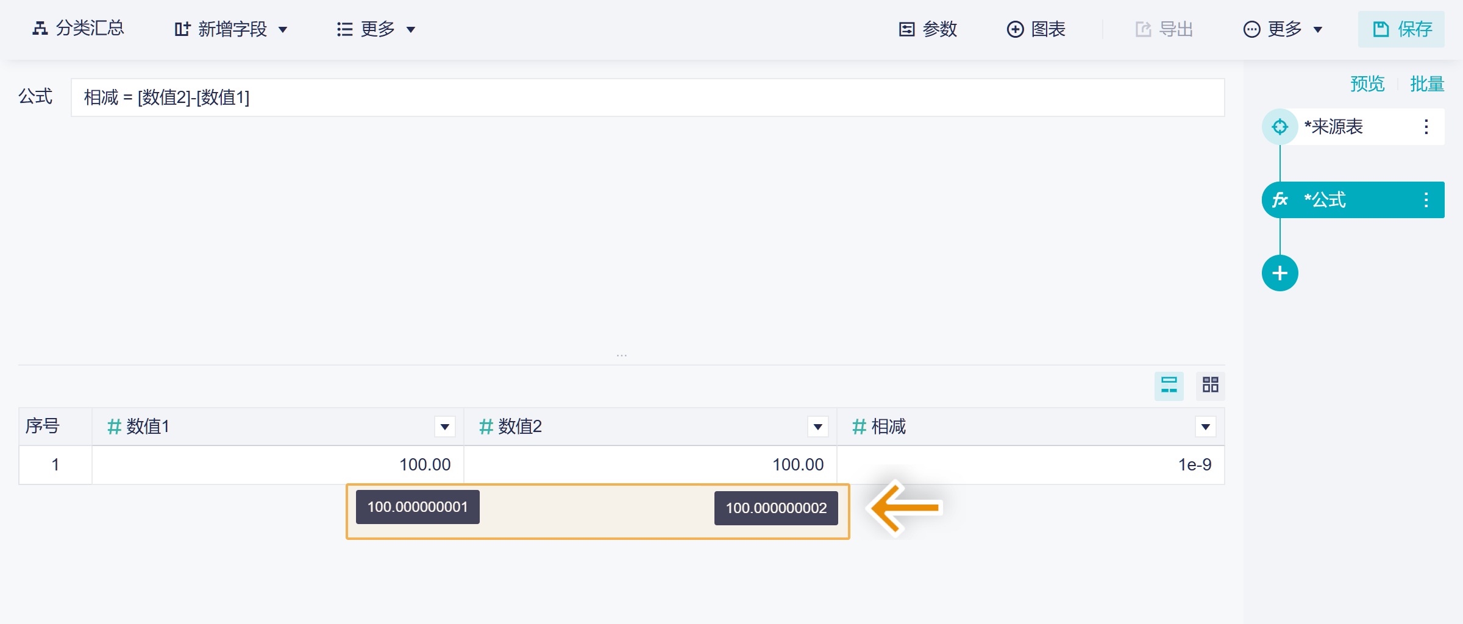Click the number type icon of 相减
Image resolution: width=1463 pixels, height=624 pixels.
pyautogui.click(x=859, y=427)
